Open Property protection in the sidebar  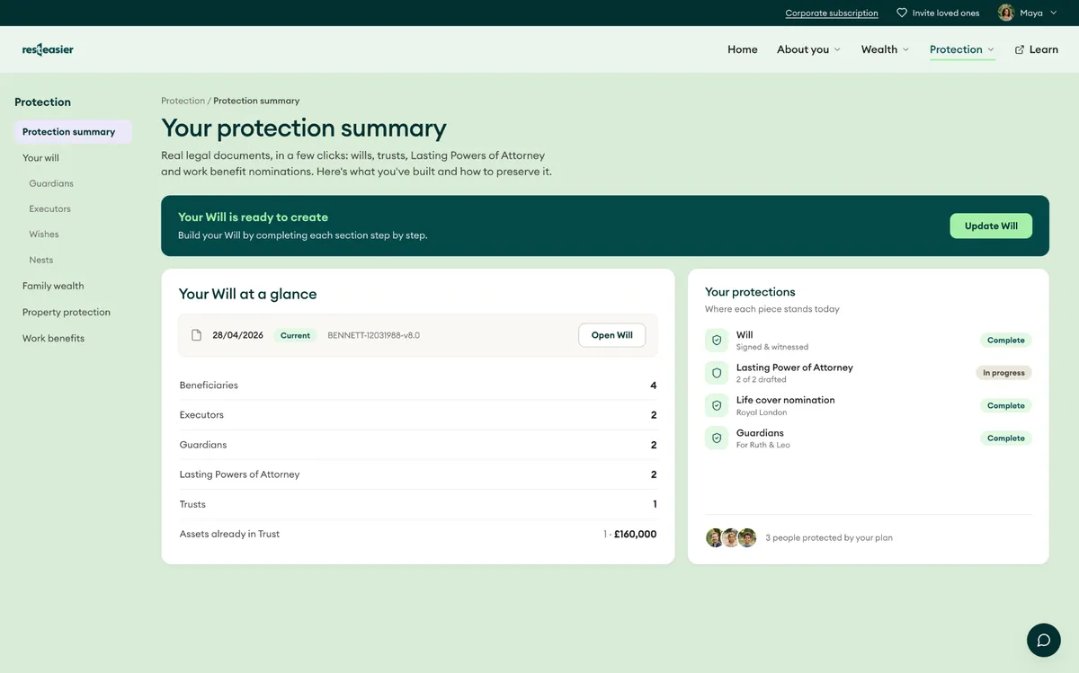click(67, 312)
